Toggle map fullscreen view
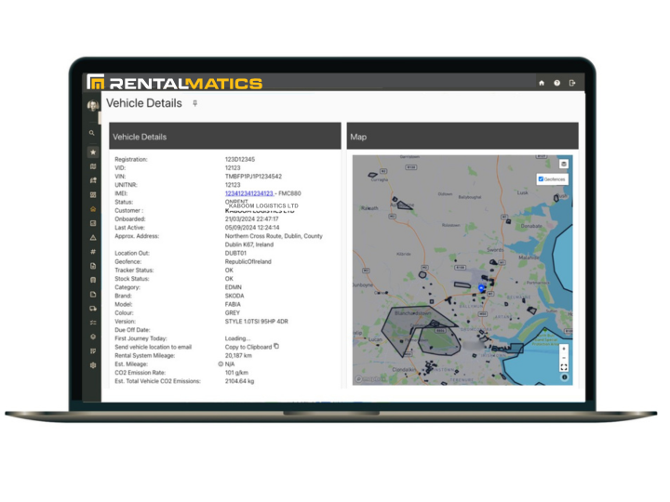Screen dimensions: 670x502 click(x=563, y=367)
